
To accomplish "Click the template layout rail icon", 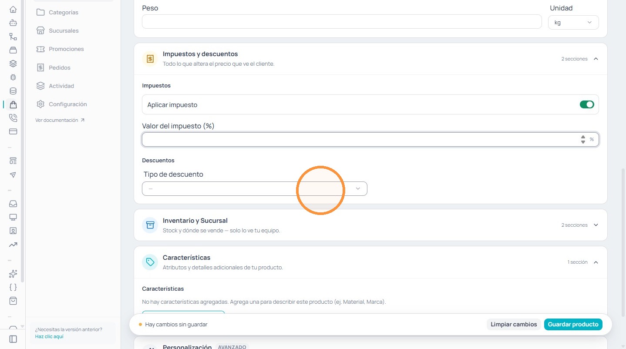I will pos(13,161).
